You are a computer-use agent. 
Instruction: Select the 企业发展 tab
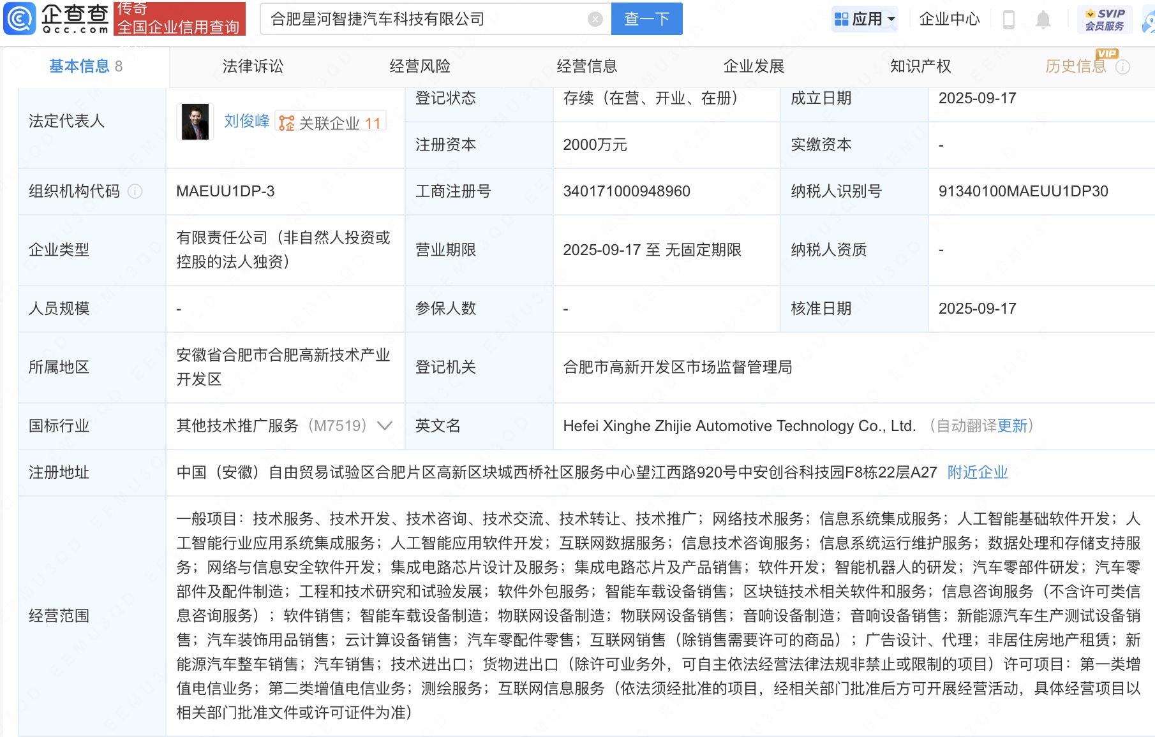(754, 66)
